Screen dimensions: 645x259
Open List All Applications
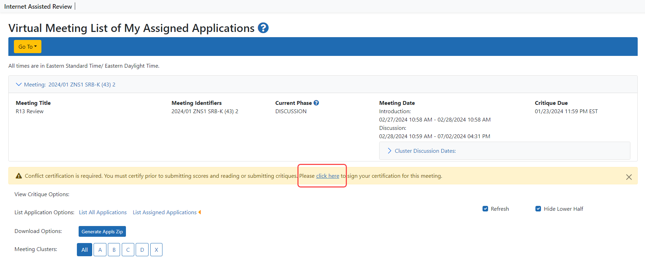[x=103, y=212]
